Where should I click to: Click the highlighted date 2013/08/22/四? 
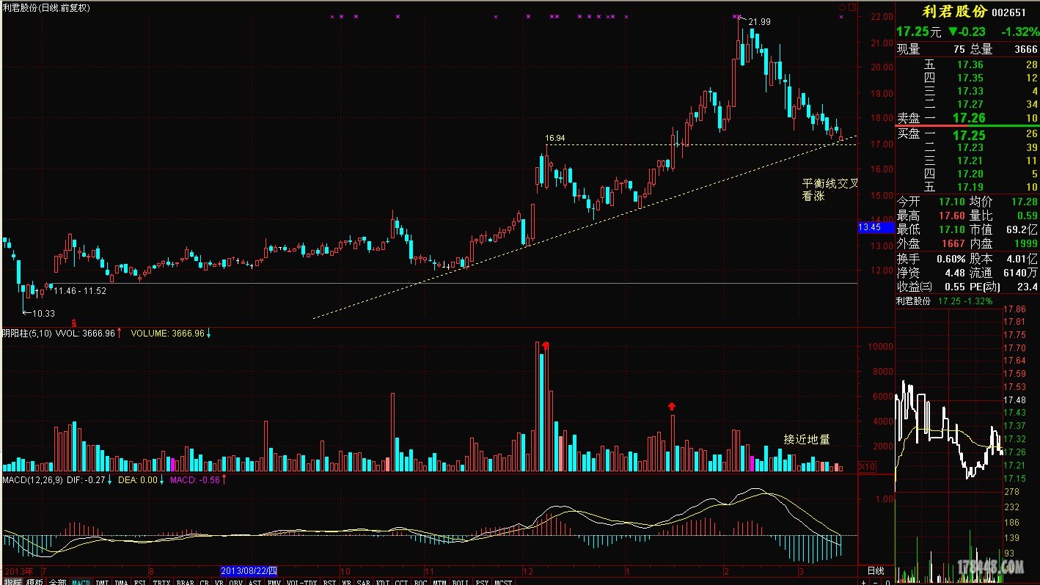(x=249, y=570)
